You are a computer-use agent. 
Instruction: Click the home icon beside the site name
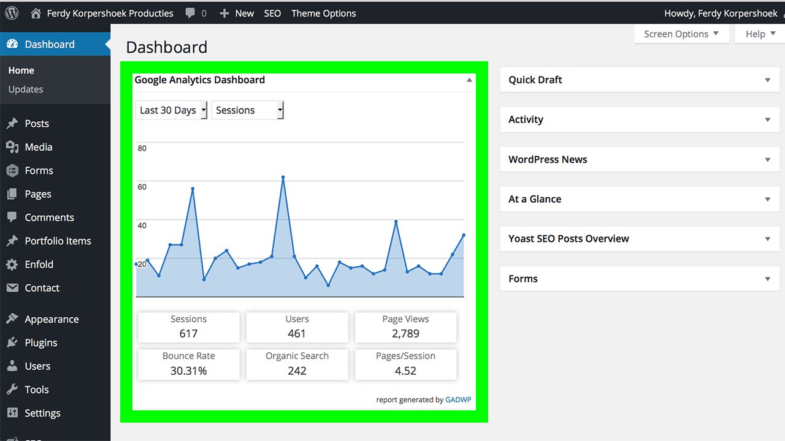36,13
